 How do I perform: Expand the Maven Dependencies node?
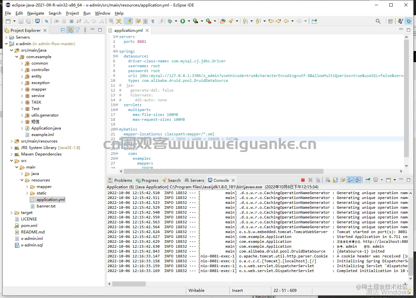[12, 154]
